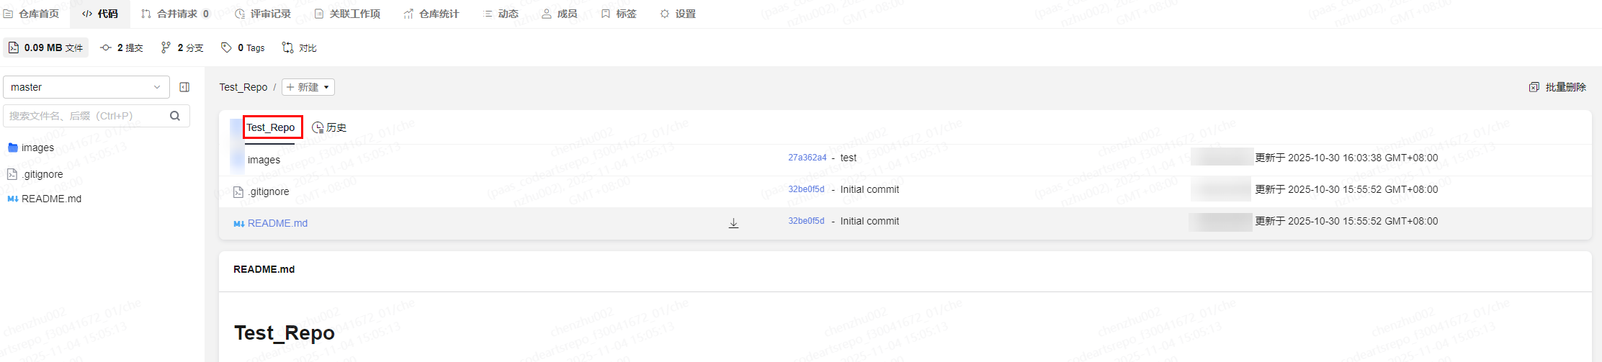This screenshot has height=362, width=1602.
Task: Open the 合并请求 tab
Action: [x=175, y=14]
